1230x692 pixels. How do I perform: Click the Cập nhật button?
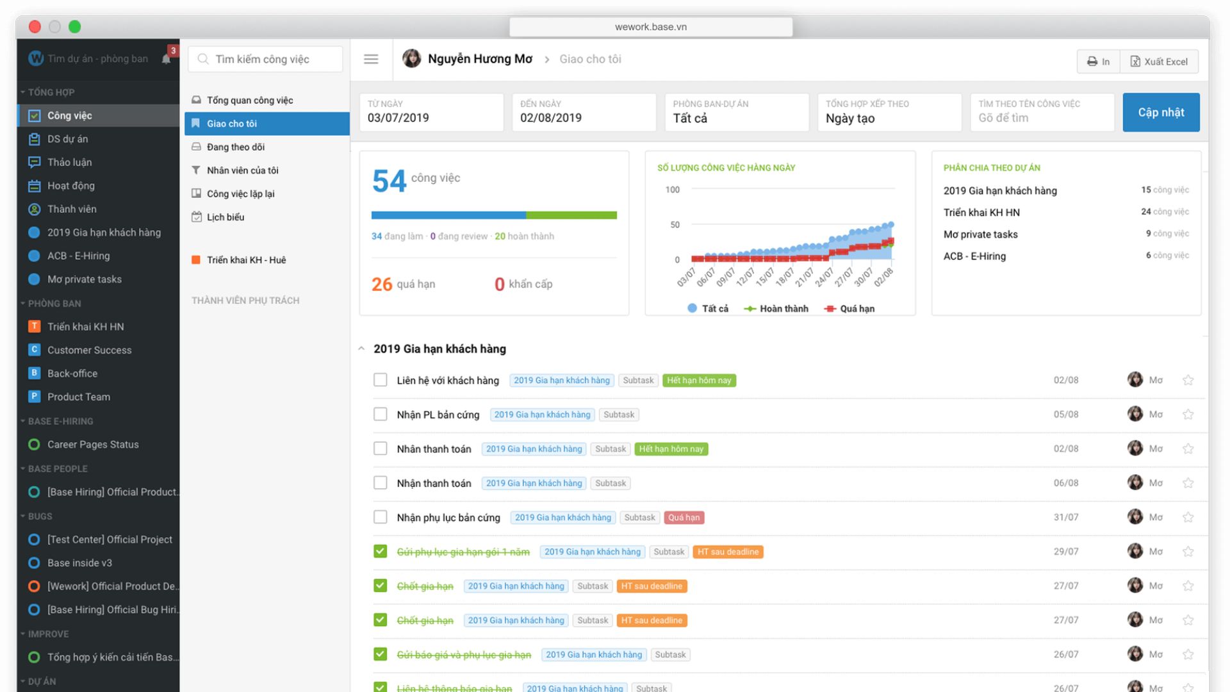coord(1161,112)
